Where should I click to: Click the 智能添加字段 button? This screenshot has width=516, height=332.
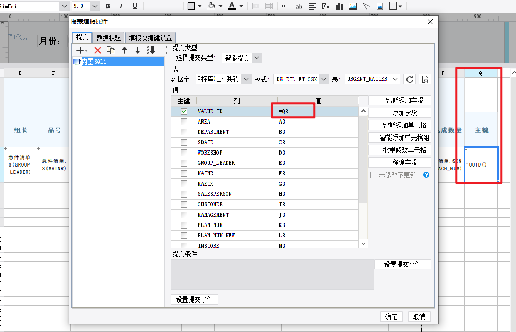tap(399, 100)
